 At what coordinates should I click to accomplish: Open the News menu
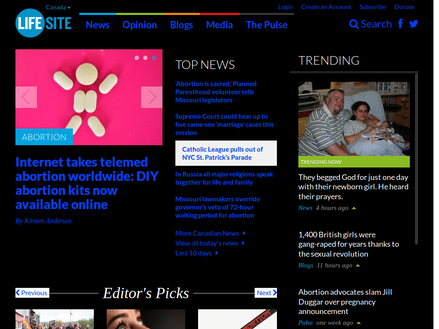pyautogui.click(x=97, y=25)
